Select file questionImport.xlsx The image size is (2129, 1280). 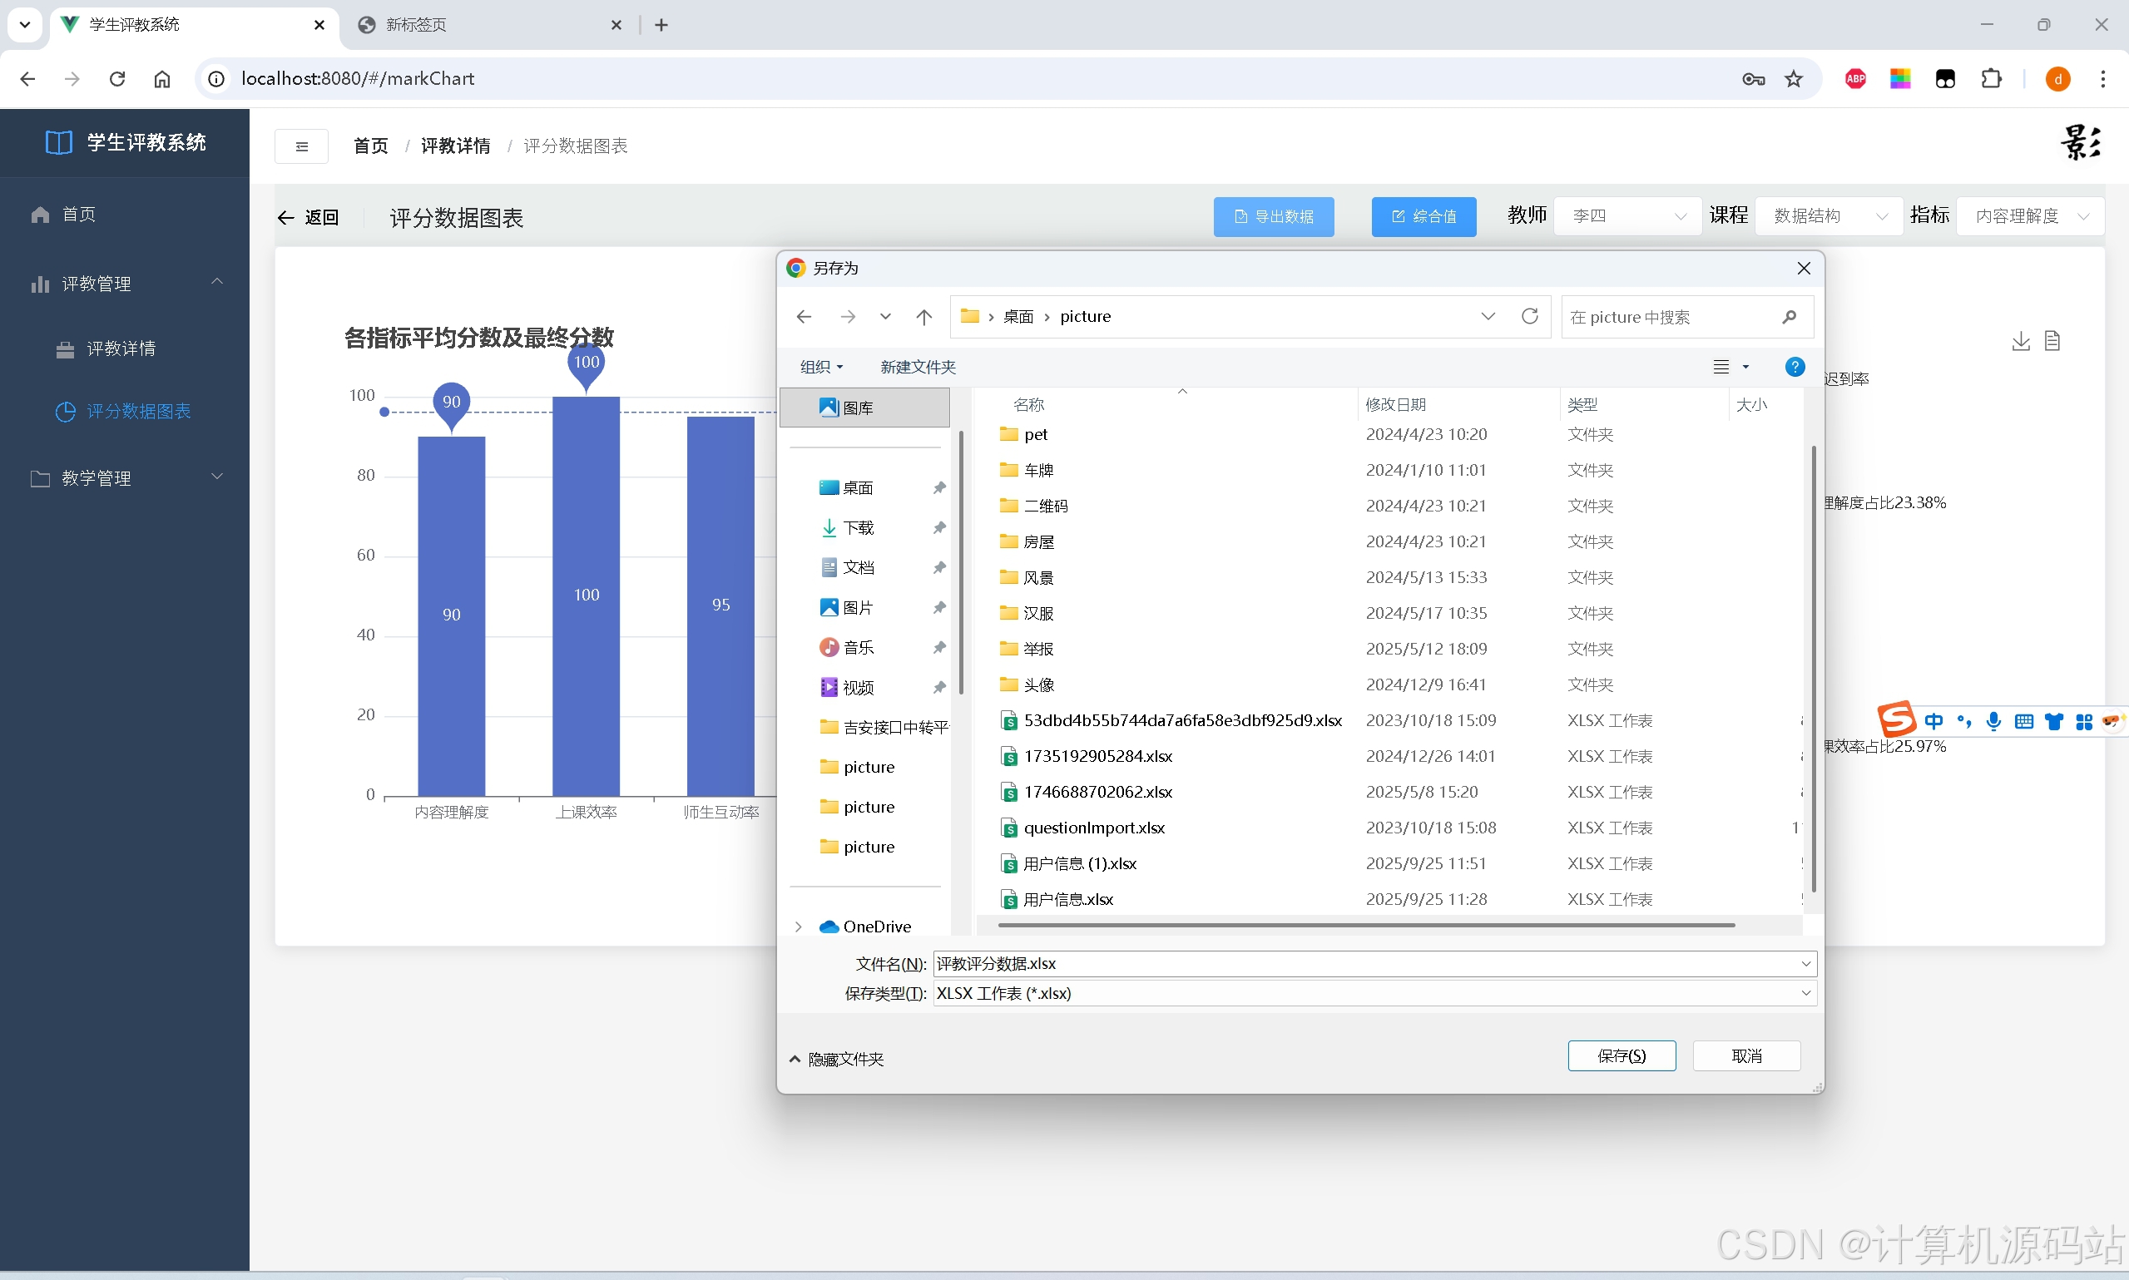tap(1094, 828)
